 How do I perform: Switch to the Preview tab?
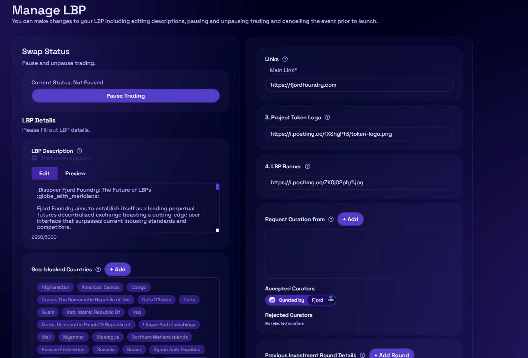pyautogui.click(x=75, y=173)
